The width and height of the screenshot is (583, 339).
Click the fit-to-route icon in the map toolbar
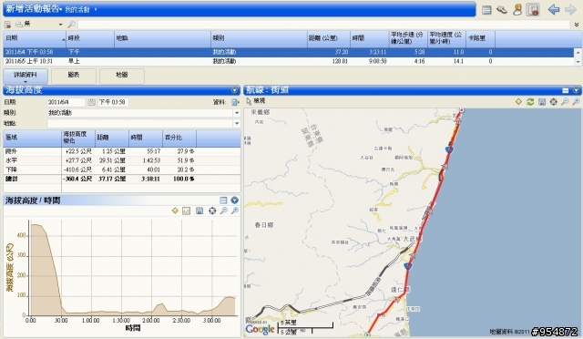pos(553,101)
